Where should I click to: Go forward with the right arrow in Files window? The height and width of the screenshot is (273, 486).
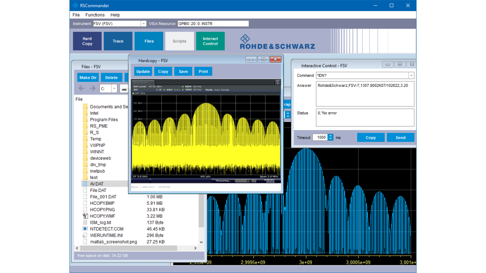(93, 88)
